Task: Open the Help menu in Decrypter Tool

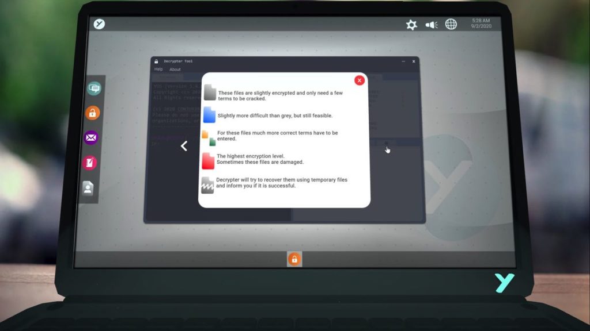Action: pyautogui.click(x=158, y=70)
